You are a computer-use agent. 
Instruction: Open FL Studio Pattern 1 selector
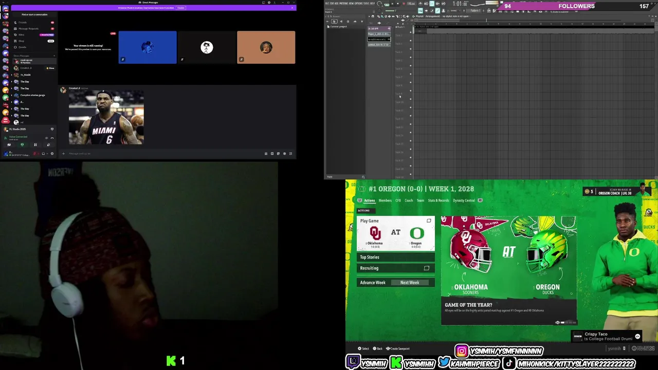(474, 11)
